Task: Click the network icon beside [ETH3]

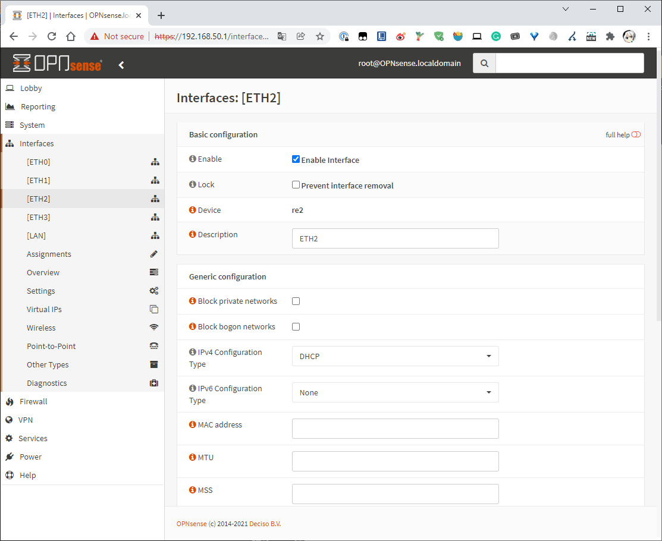Action: [155, 217]
